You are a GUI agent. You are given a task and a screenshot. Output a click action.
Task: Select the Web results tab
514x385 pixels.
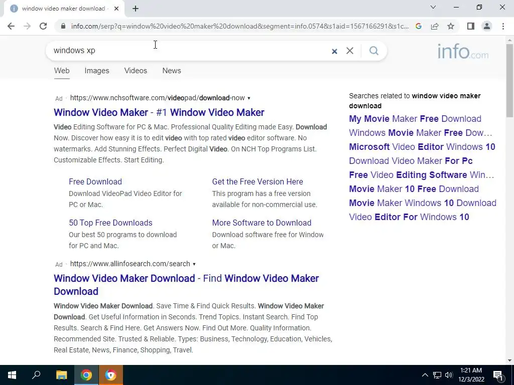click(62, 71)
